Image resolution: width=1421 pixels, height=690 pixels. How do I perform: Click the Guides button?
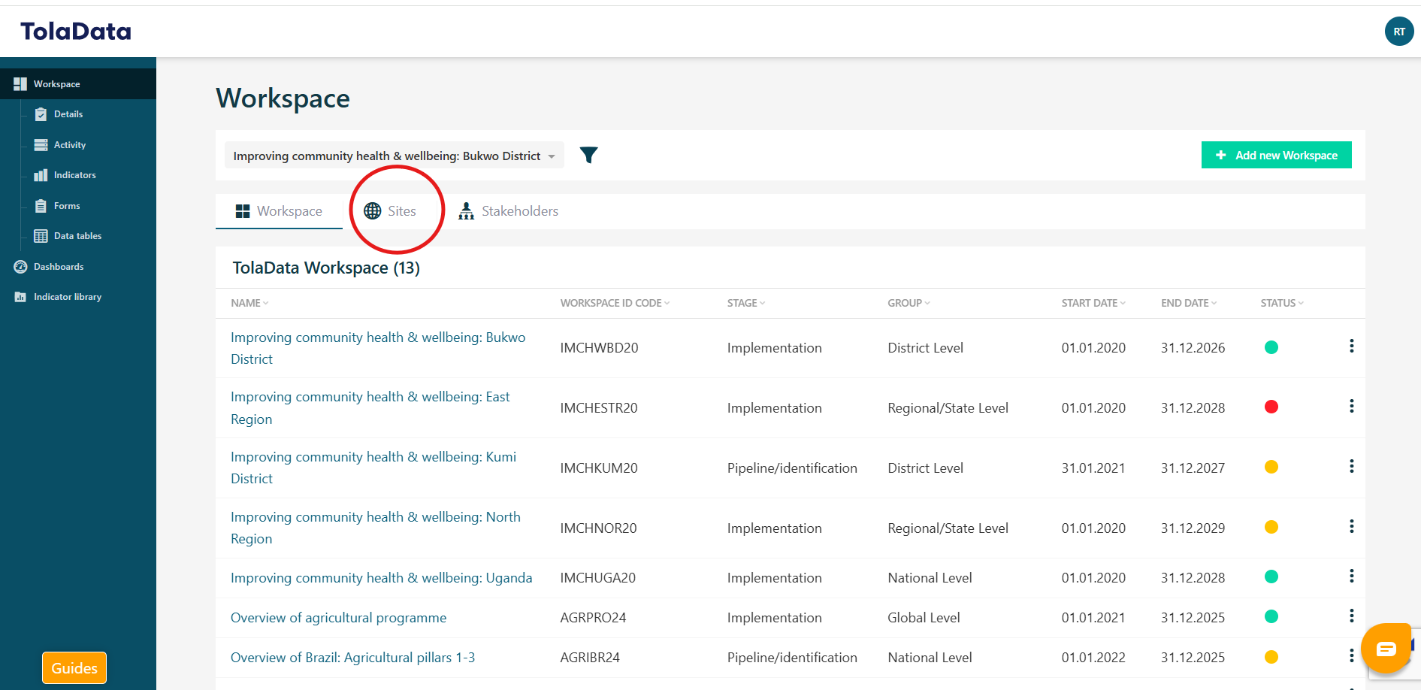pyautogui.click(x=74, y=668)
